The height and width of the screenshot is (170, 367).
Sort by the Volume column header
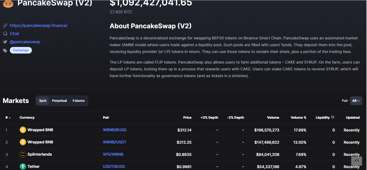[273, 118]
